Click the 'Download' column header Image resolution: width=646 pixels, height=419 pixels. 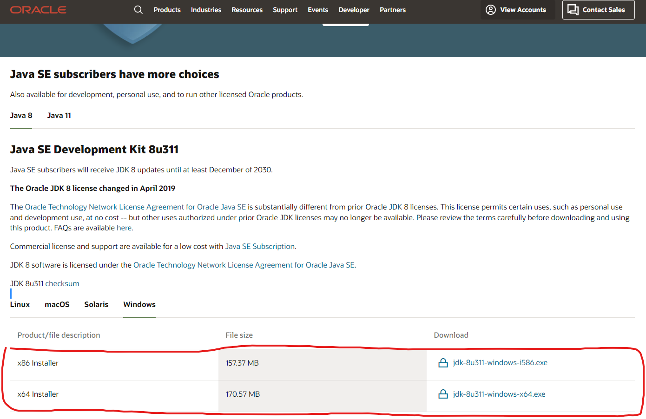click(x=451, y=335)
